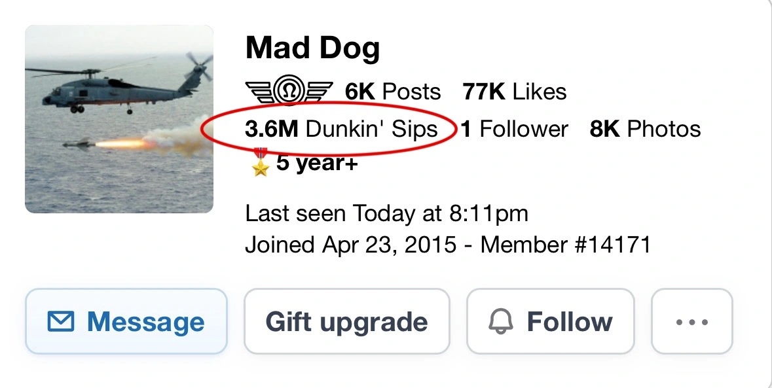Image resolution: width=772 pixels, height=388 pixels.
Task: Click the 3.6M Dunkin' Sips stat
Action: pyautogui.click(x=341, y=129)
